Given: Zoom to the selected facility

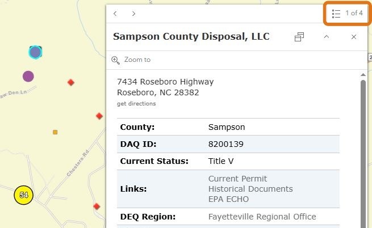Looking at the screenshot, I should pos(131,60).
